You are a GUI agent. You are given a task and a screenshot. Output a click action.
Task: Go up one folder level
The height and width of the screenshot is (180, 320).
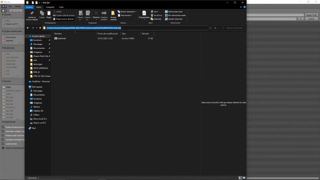40,28
